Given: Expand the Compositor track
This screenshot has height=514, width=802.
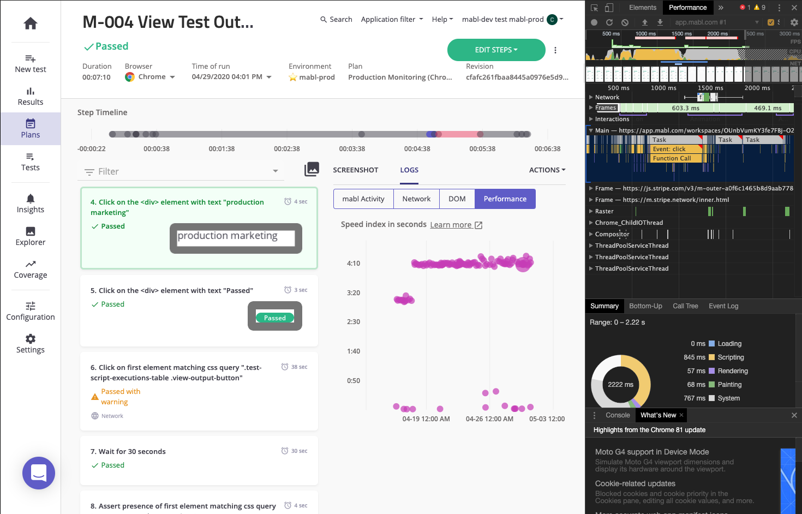Looking at the screenshot, I should tap(591, 234).
